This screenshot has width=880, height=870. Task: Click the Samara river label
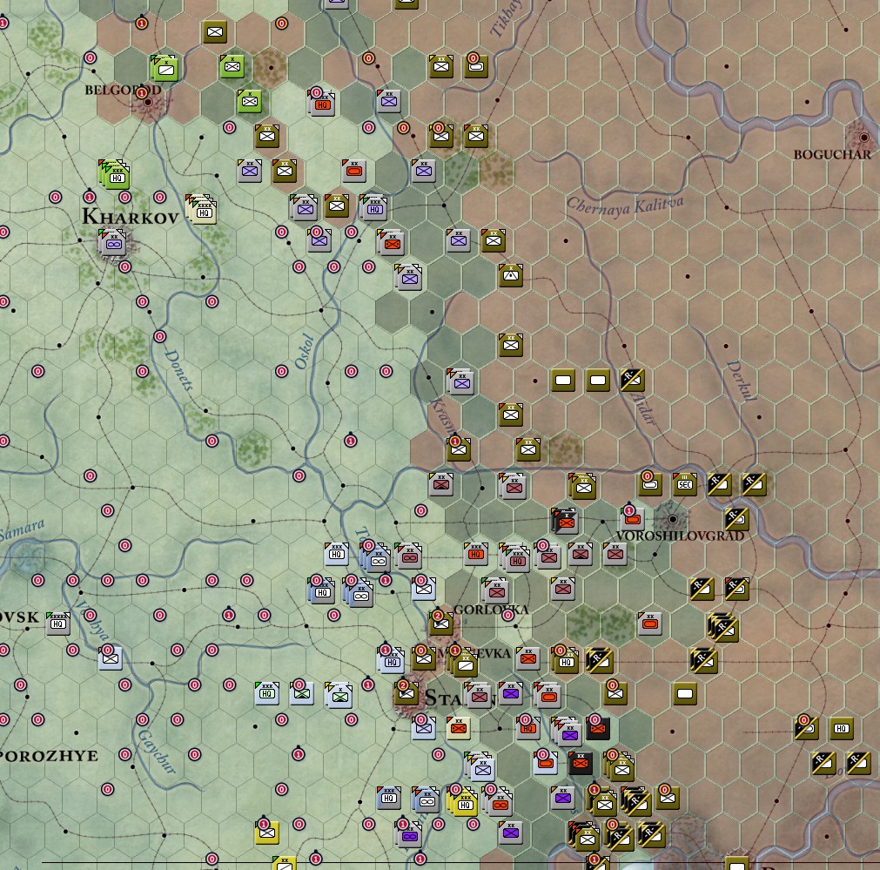[x=22, y=530]
